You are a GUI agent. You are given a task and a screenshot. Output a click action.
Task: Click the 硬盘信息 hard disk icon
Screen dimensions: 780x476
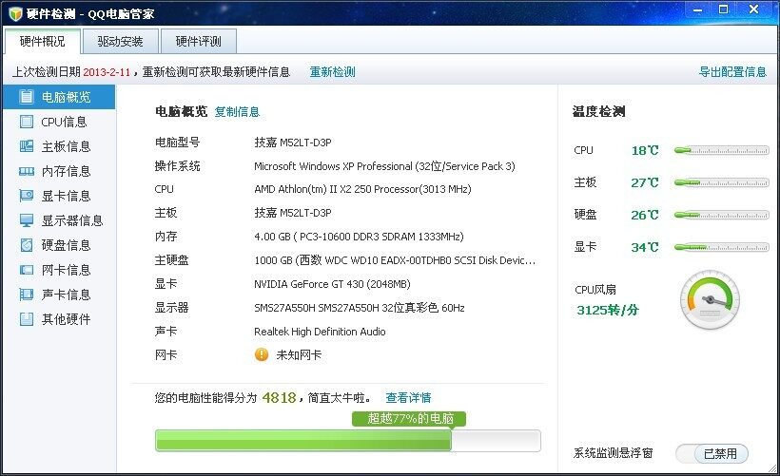27,245
